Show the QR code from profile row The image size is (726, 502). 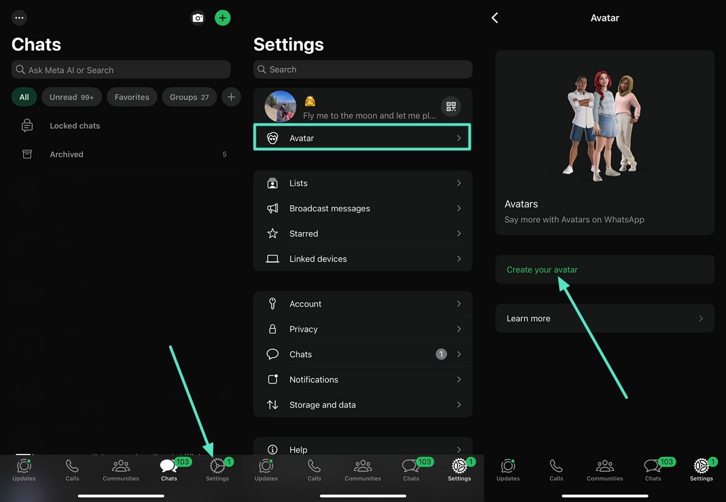click(x=451, y=107)
